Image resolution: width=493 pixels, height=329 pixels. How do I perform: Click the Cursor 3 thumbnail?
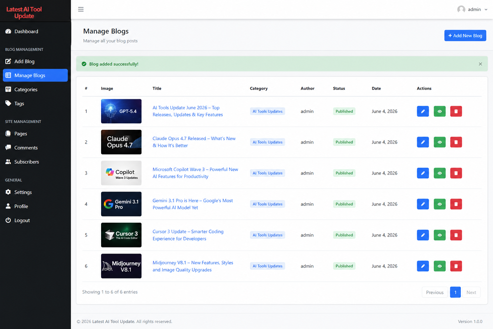(x=121, y=235)
